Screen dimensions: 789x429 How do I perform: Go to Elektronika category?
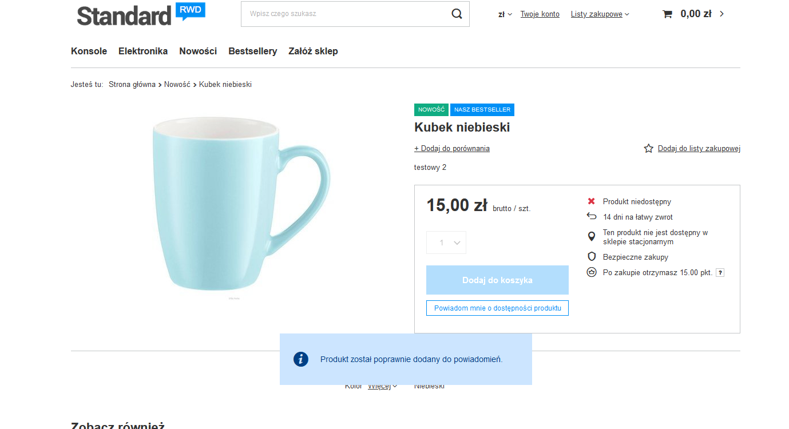coord(143,51)
